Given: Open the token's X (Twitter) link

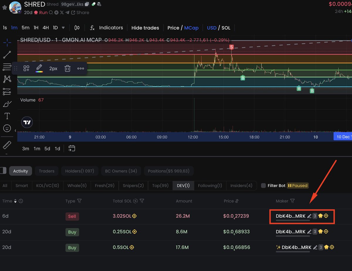Looking at the screenshot, I should (x=62, y=13).
